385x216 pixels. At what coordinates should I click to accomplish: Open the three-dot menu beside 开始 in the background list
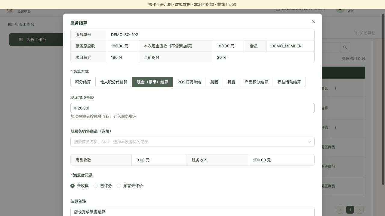[x=335, y=127]
